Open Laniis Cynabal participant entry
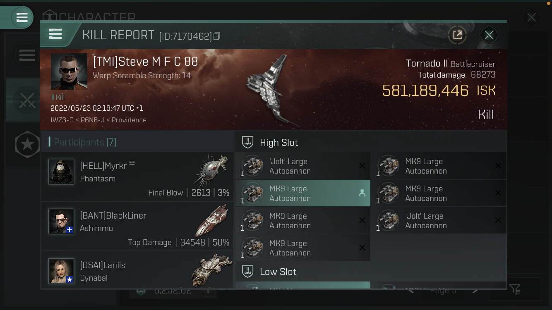 pos(137,270)
